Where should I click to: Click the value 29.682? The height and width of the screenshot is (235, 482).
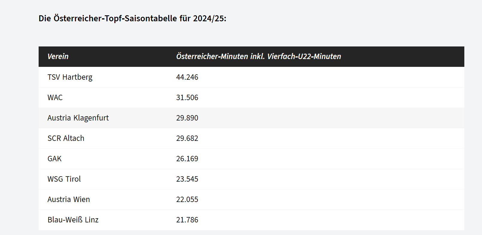[187, 138]
